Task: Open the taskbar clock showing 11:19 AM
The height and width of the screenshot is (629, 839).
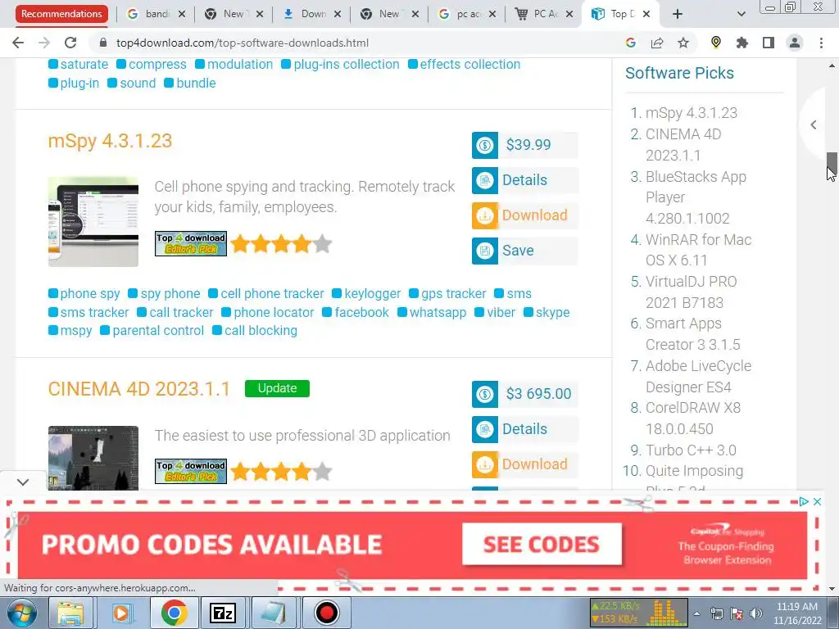Action: (x=796, y=613)
